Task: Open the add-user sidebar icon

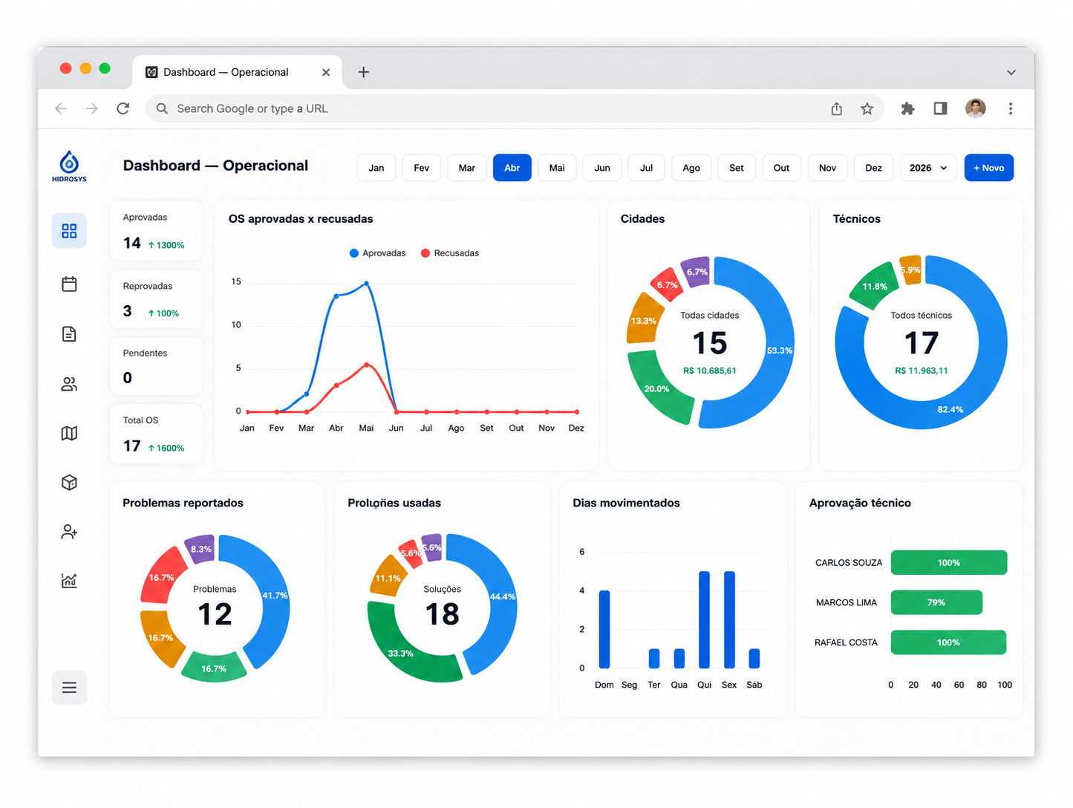Action: pyautogui.click(x=69, y=532)
